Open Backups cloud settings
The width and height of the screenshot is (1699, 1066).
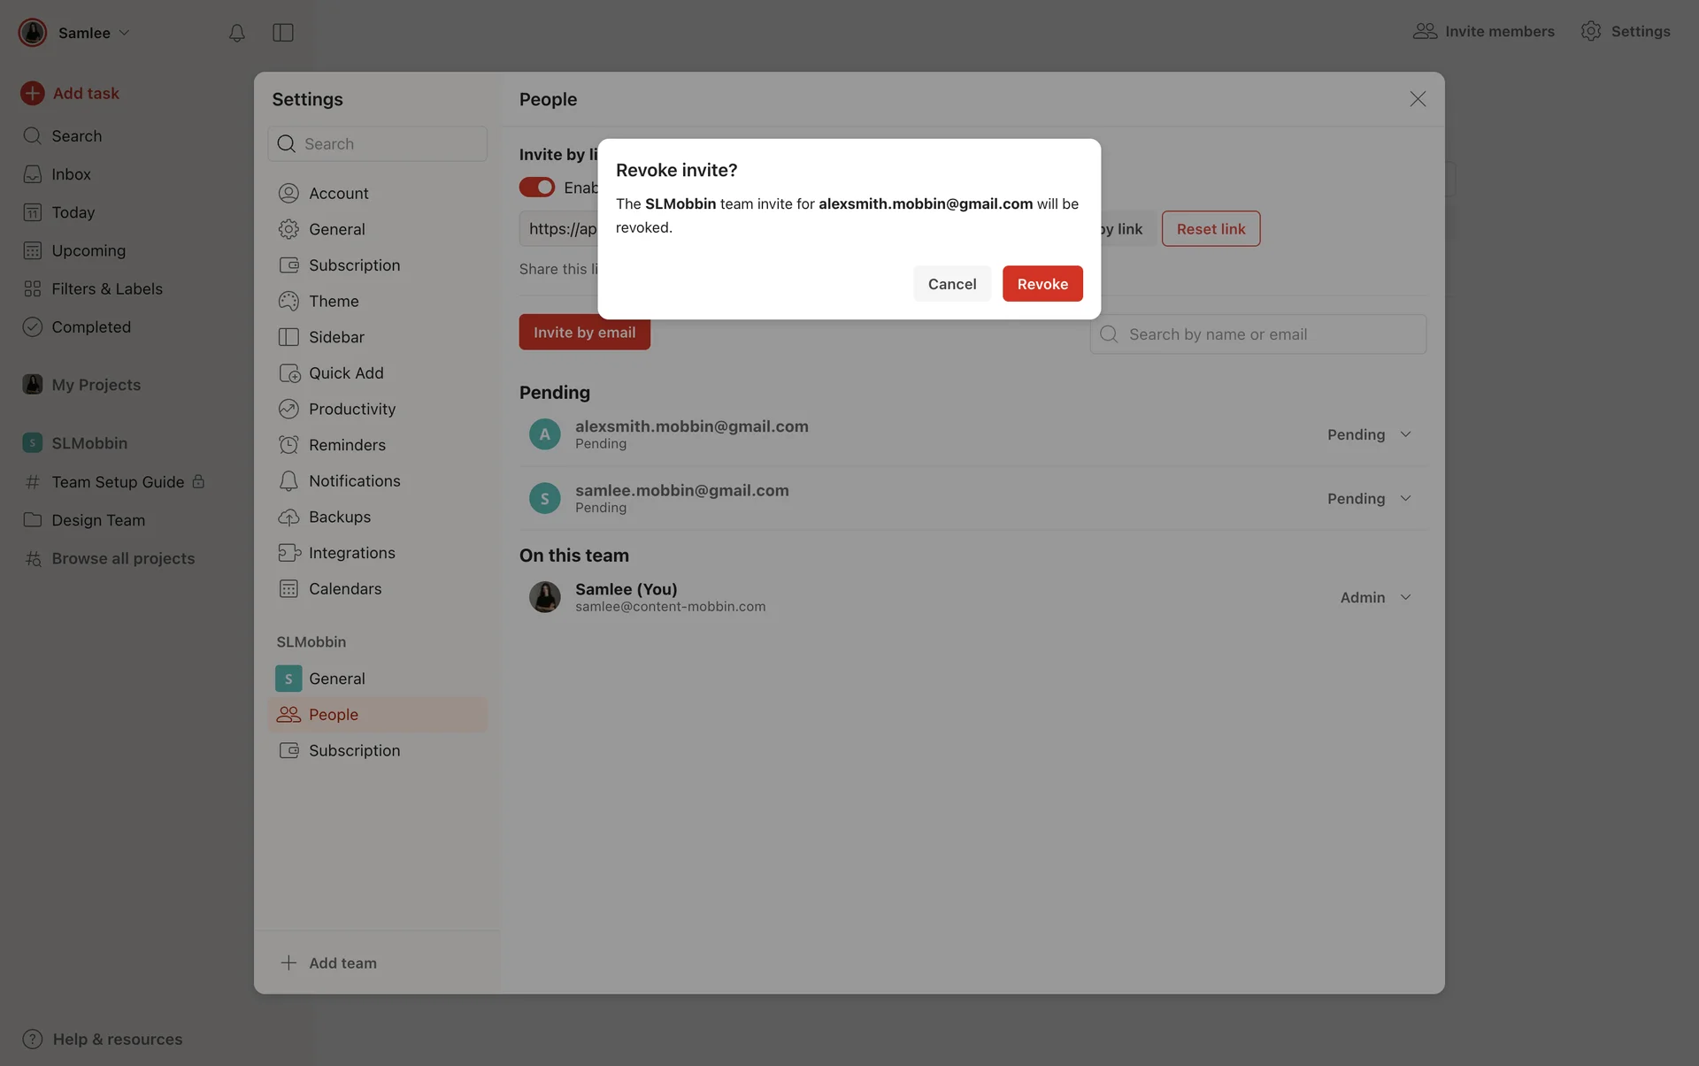[339, 517]
